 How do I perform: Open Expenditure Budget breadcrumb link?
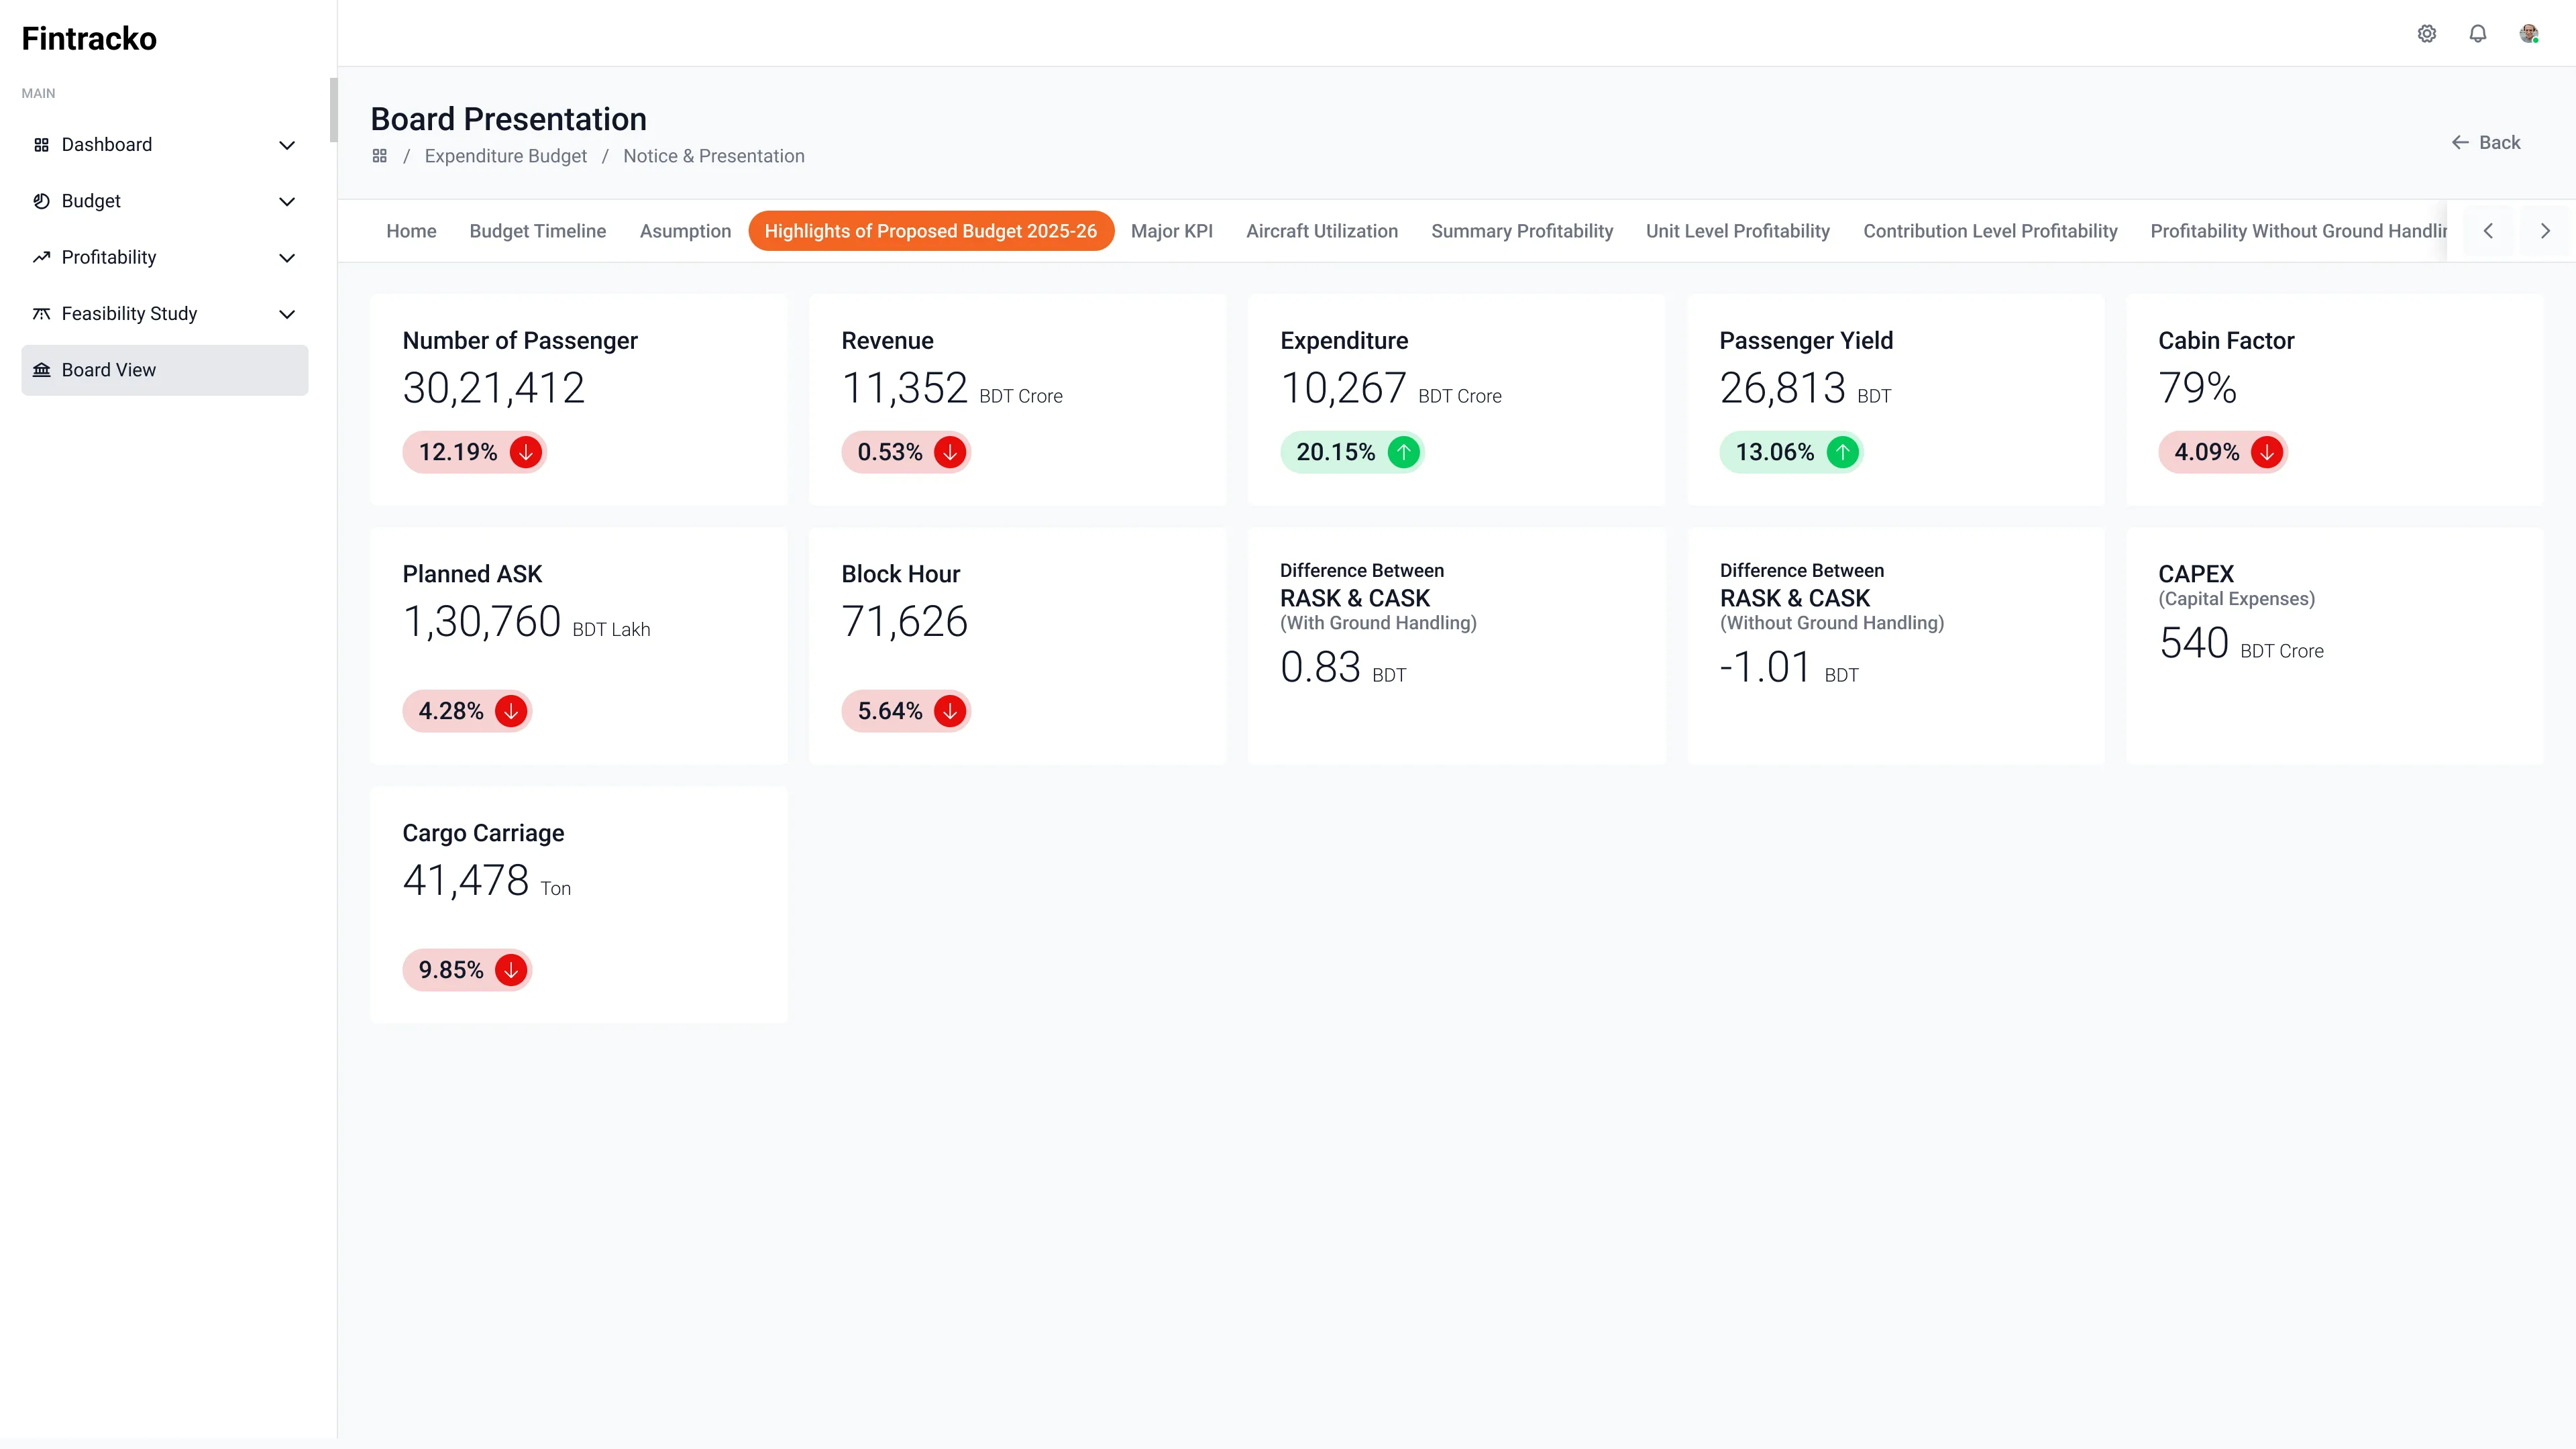(x=505, y=156)
